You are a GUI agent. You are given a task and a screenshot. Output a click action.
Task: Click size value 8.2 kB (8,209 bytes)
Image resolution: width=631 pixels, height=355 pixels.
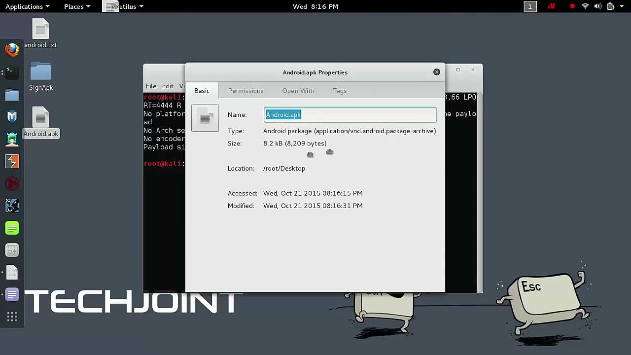[295, 143]
